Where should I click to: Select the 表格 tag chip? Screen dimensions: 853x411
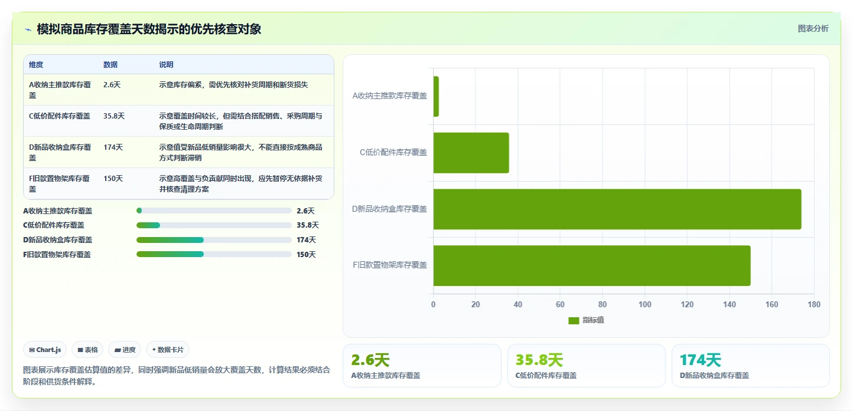[87, 350]
